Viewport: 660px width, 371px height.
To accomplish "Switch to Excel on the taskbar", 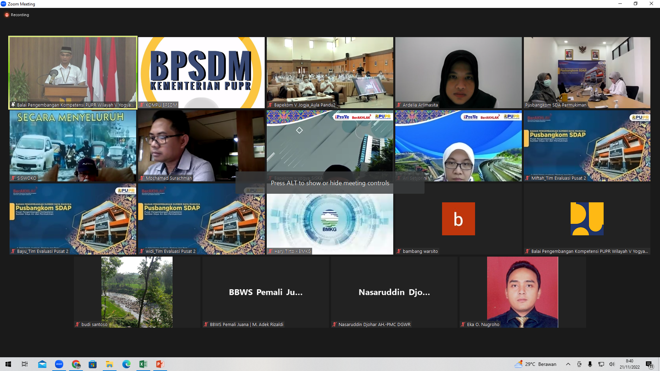I will click(143, 364).
